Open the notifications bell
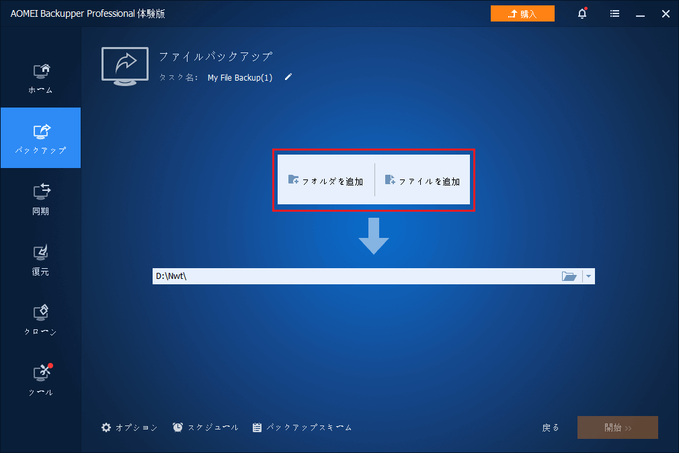679x453 pixels. pos(582,13)
